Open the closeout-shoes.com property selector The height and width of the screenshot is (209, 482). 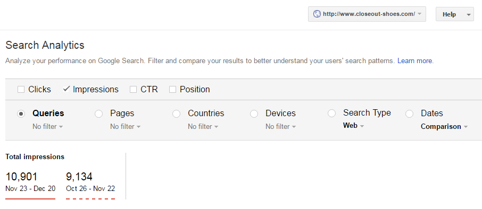pos(367,14)
